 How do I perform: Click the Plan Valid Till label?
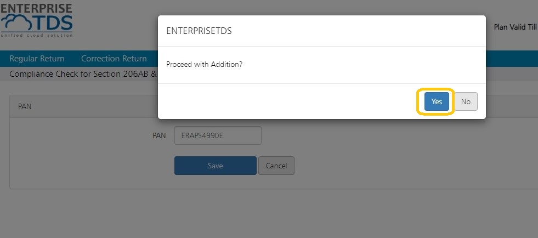tap(515, 27)
